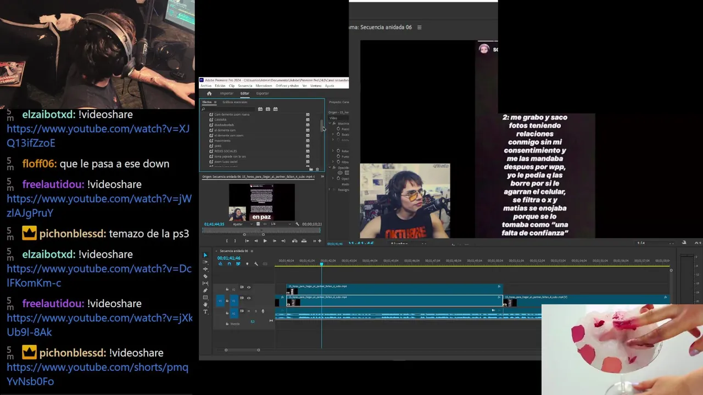Toggle Posición stopwatch animation in Effect Controls
The height and width of the screenshot is (395, 703).
(x=338, y=129)
